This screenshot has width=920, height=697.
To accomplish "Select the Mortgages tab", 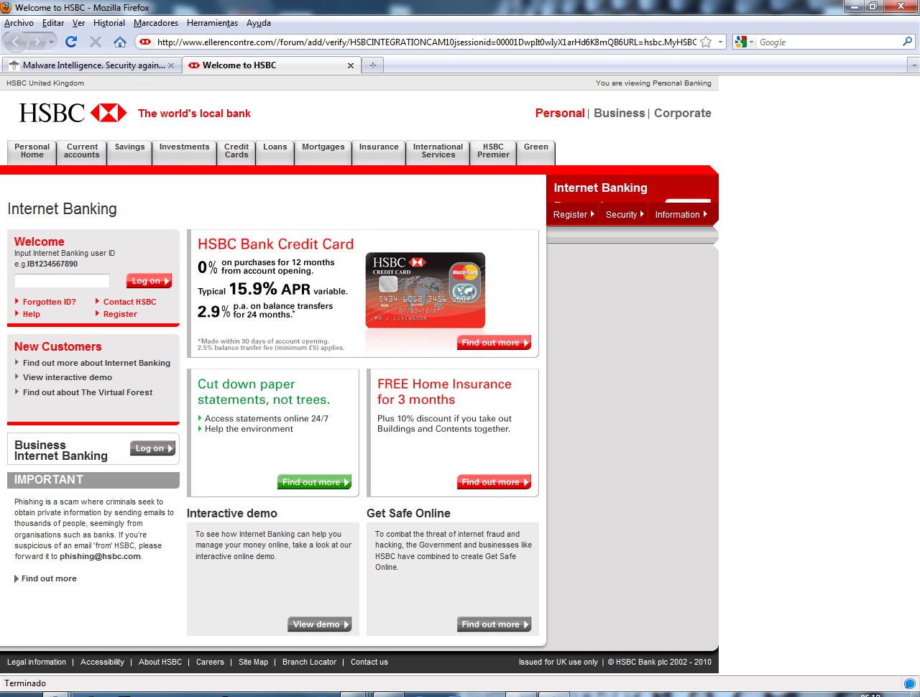I will 323,152.
